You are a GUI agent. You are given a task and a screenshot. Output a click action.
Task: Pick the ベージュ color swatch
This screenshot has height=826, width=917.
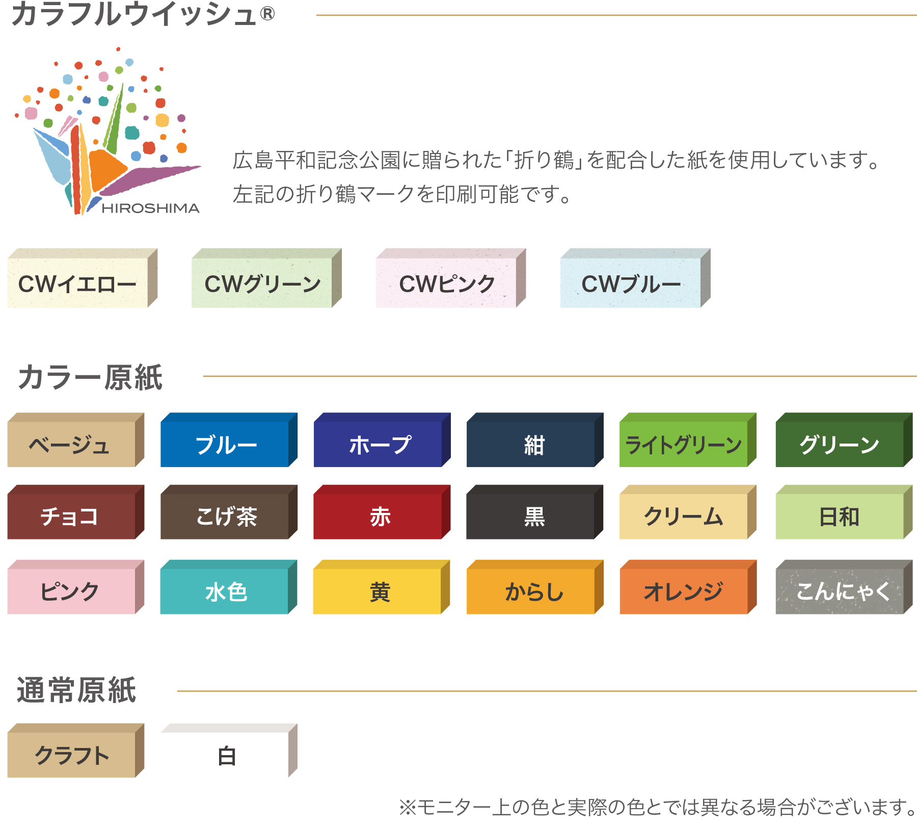tap(76, 440)
